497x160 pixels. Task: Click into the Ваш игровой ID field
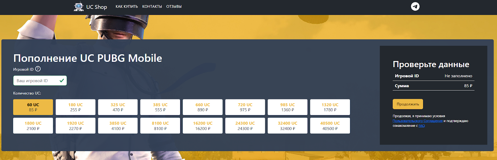(37, 81)
